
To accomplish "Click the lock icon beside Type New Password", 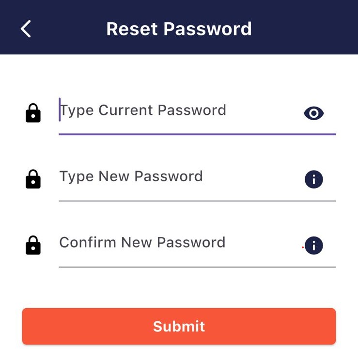I will [x=33, y=179].
